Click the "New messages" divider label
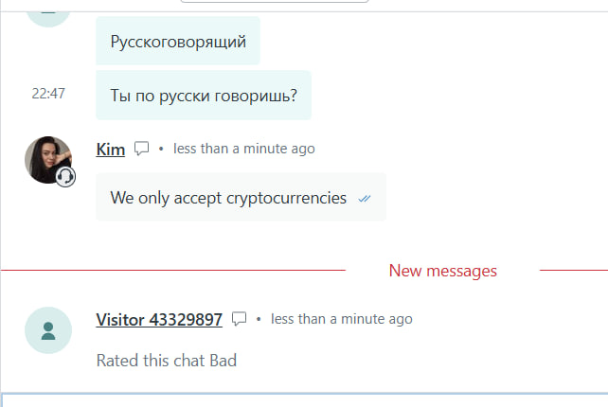 442,271
